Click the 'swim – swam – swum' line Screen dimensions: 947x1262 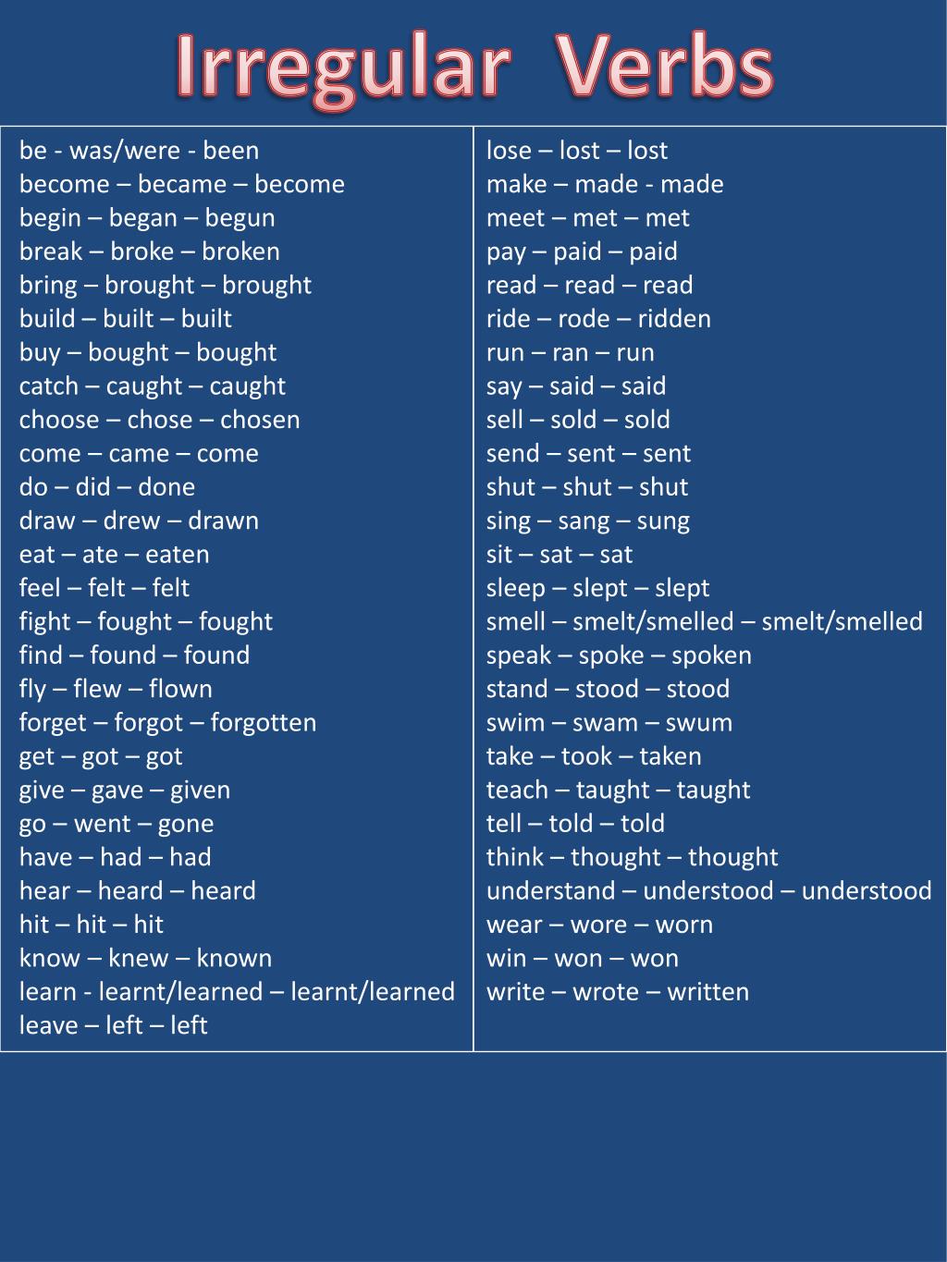[x=609, y=722]
